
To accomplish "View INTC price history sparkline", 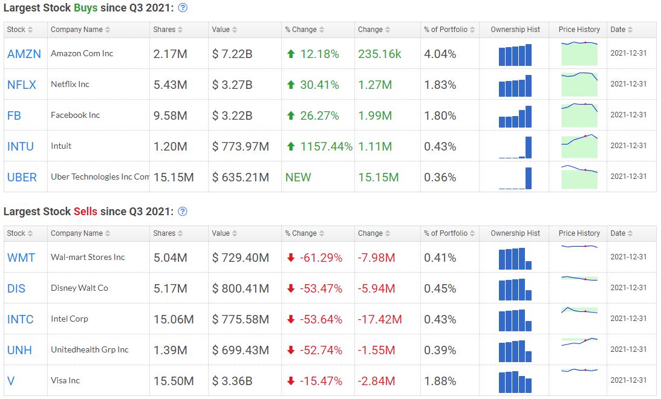I will pyautogui.click(x=579, y=311).
